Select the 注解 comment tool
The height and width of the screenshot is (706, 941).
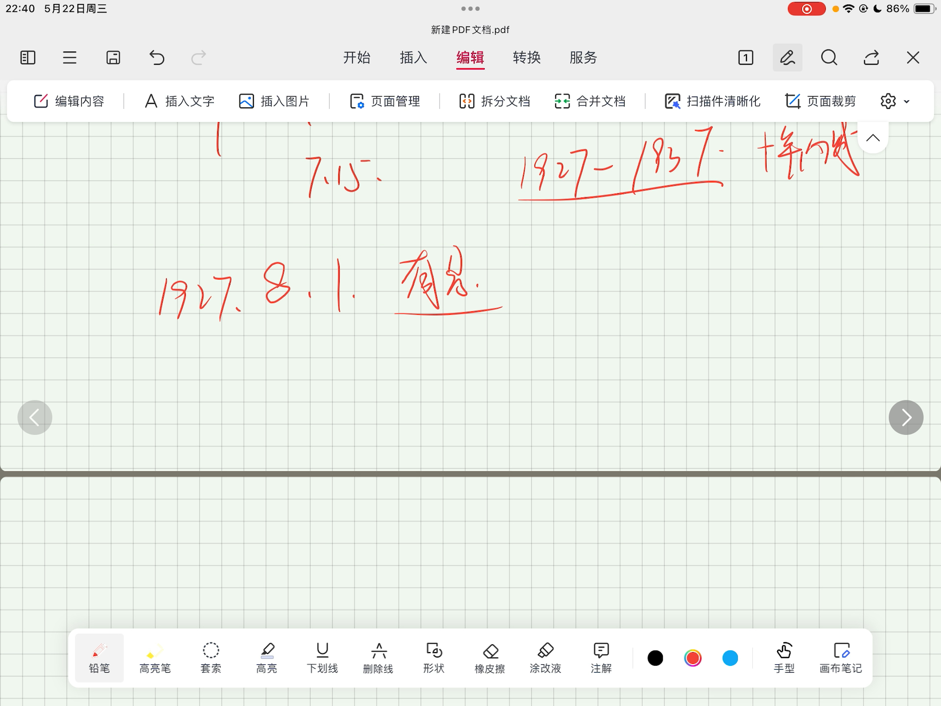point(601,658)
